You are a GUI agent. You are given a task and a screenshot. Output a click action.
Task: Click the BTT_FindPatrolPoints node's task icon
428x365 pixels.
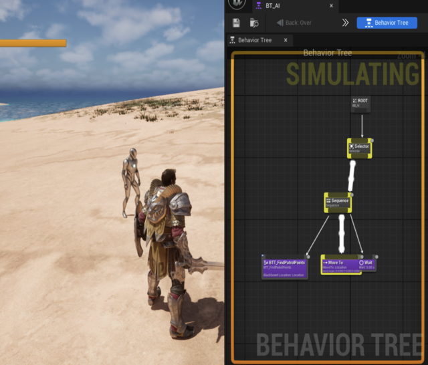(266, 263)
